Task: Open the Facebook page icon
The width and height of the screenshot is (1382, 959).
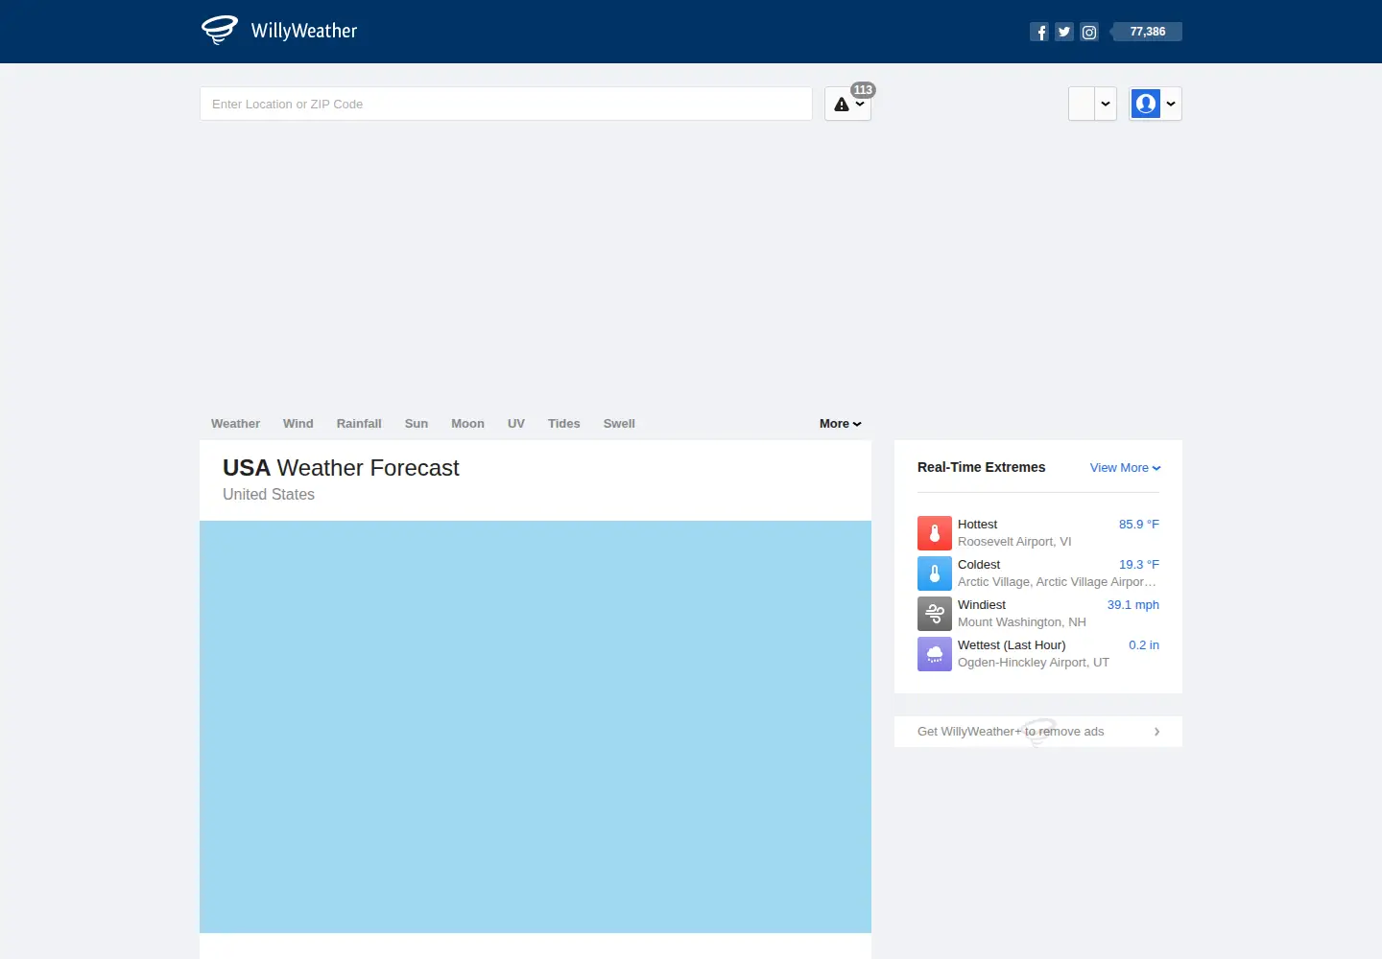Action: point(1039,32)
